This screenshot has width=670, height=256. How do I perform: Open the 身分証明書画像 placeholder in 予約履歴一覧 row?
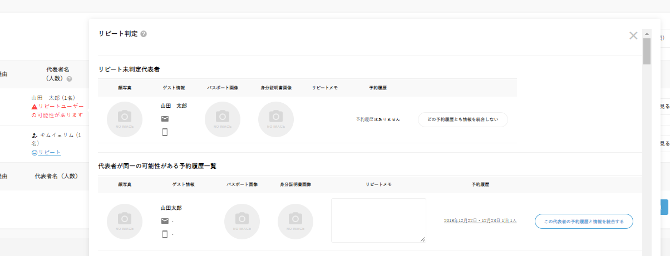click(295, 221)
